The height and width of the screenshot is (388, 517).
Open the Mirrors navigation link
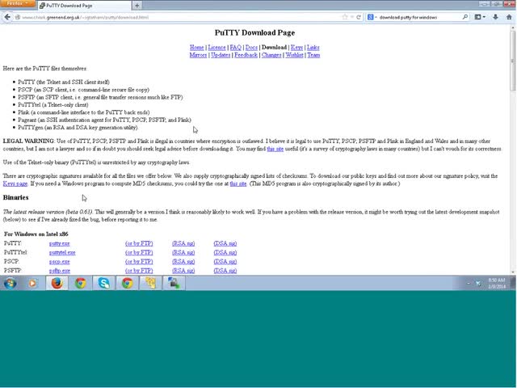pos(198,55)
